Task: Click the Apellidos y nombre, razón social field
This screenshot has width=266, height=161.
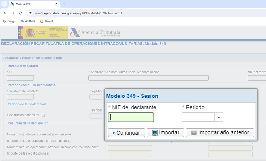Action: point(148,78)
